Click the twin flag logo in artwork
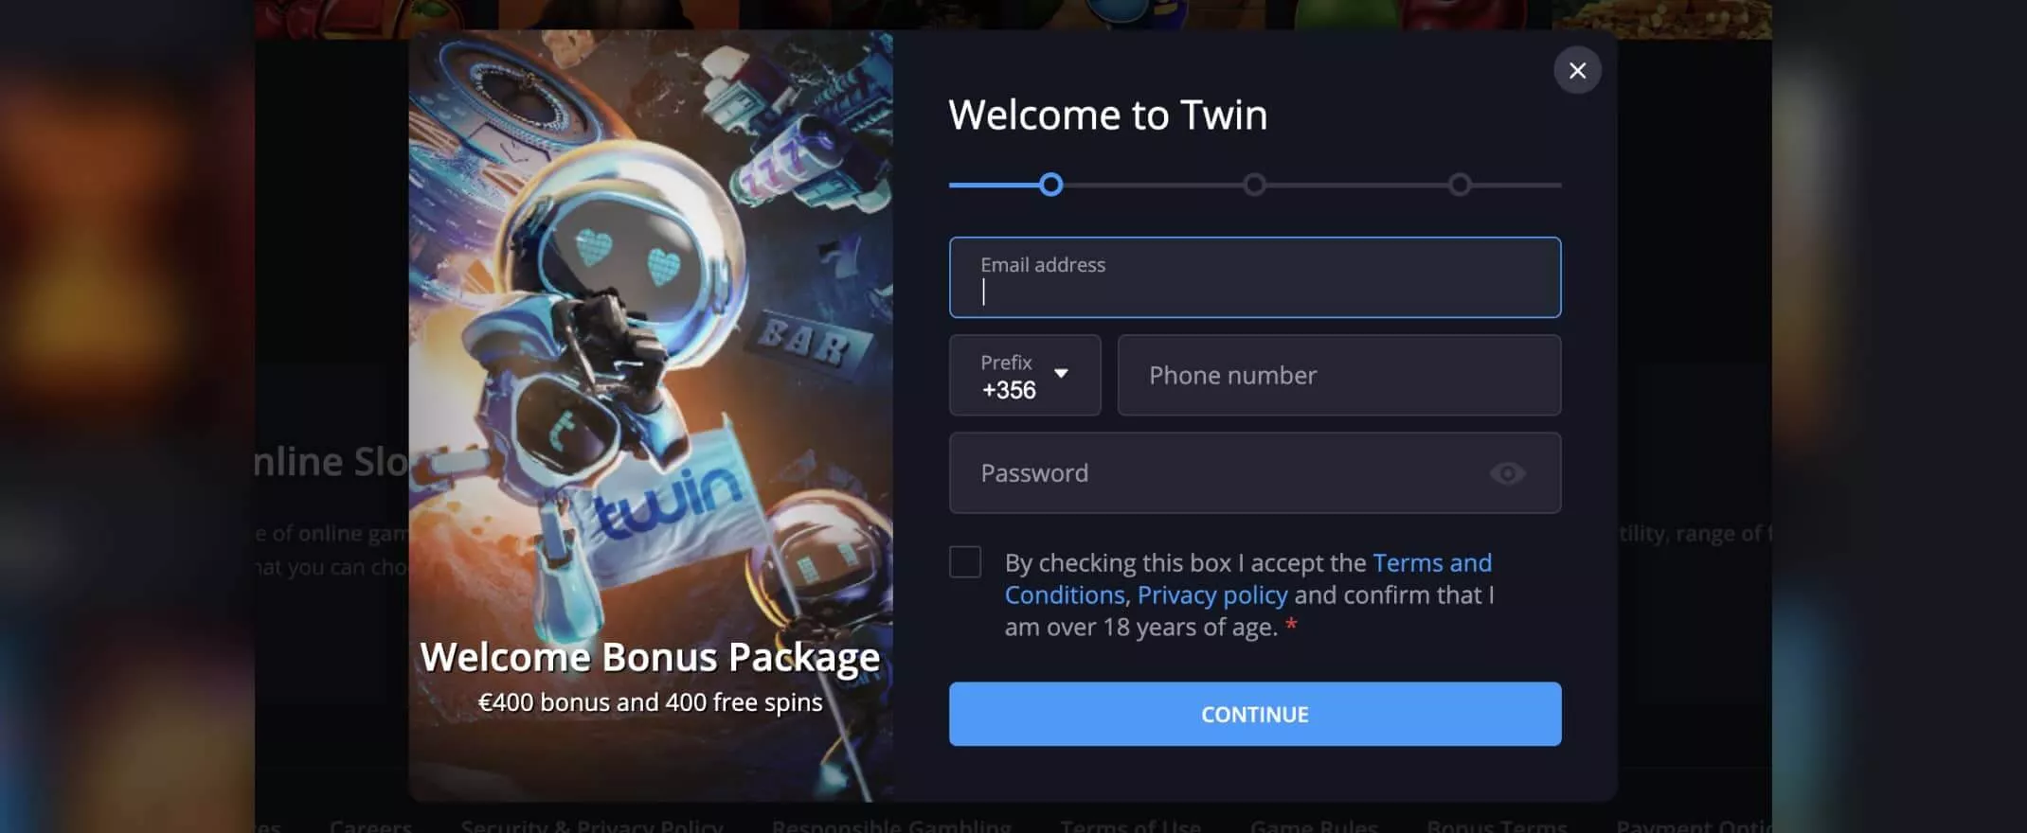This screenshot has height=833, width=2027. pos(668,504)
